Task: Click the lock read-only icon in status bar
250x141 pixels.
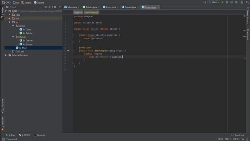Action: click(x=243, y=139)
